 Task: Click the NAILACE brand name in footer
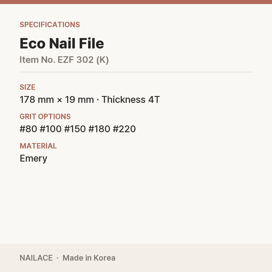[x=36, y=258]
